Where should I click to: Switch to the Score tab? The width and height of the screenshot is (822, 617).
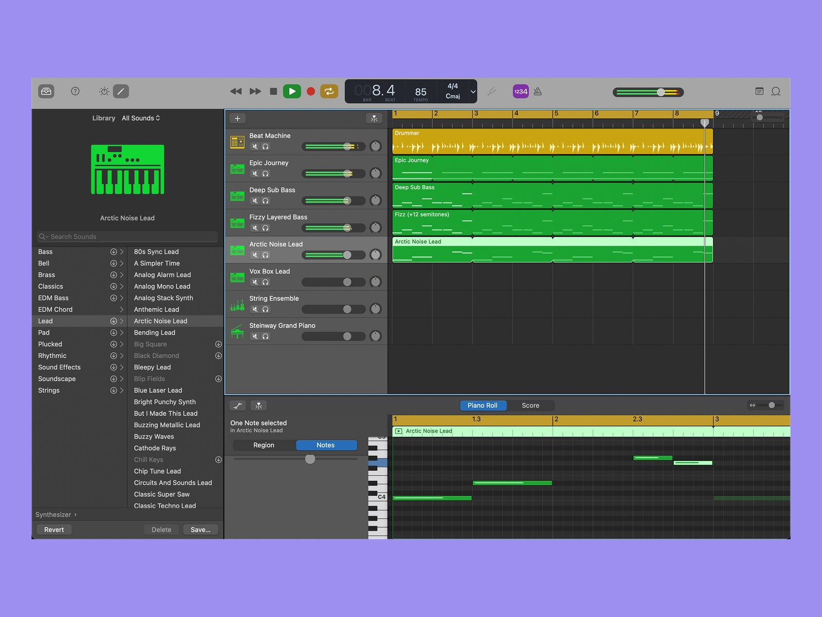point(530,406)
